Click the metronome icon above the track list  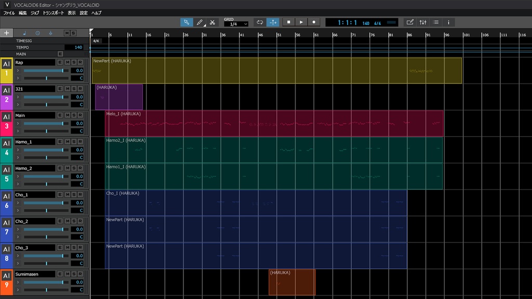[51, 33]
